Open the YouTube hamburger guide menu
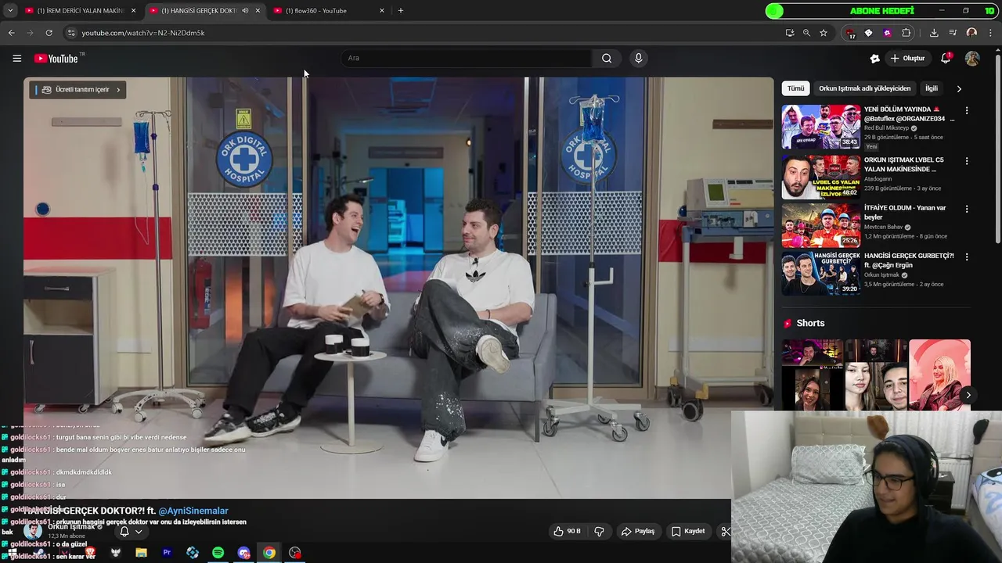The height and width of the screenshot is (563, 1002). pos(16,58)
